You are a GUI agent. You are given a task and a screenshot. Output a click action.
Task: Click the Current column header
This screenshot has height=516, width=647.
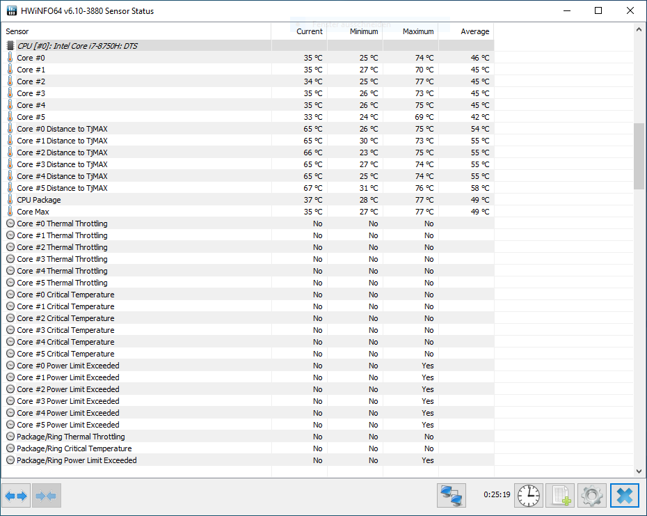(299, 31)
